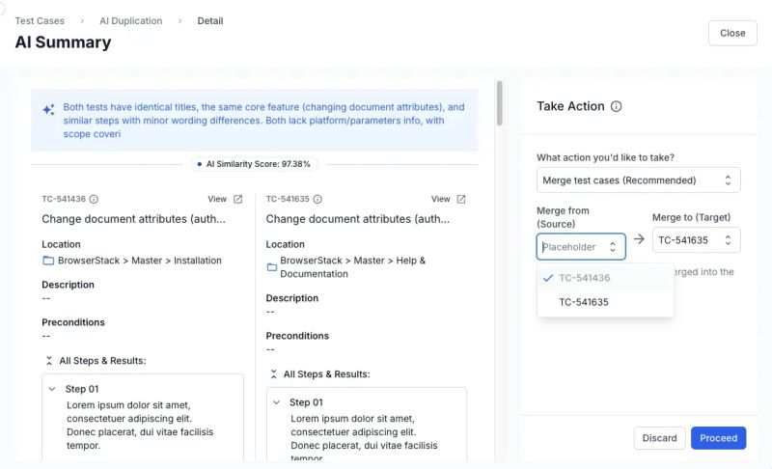Screen dimensions: 772x469
Task: Click BrowserStack > Master > Installation path
Action: [x=140, y=261]
